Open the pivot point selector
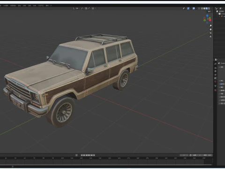The width and height of the screenshot is (225, 169). pos(82,8)
